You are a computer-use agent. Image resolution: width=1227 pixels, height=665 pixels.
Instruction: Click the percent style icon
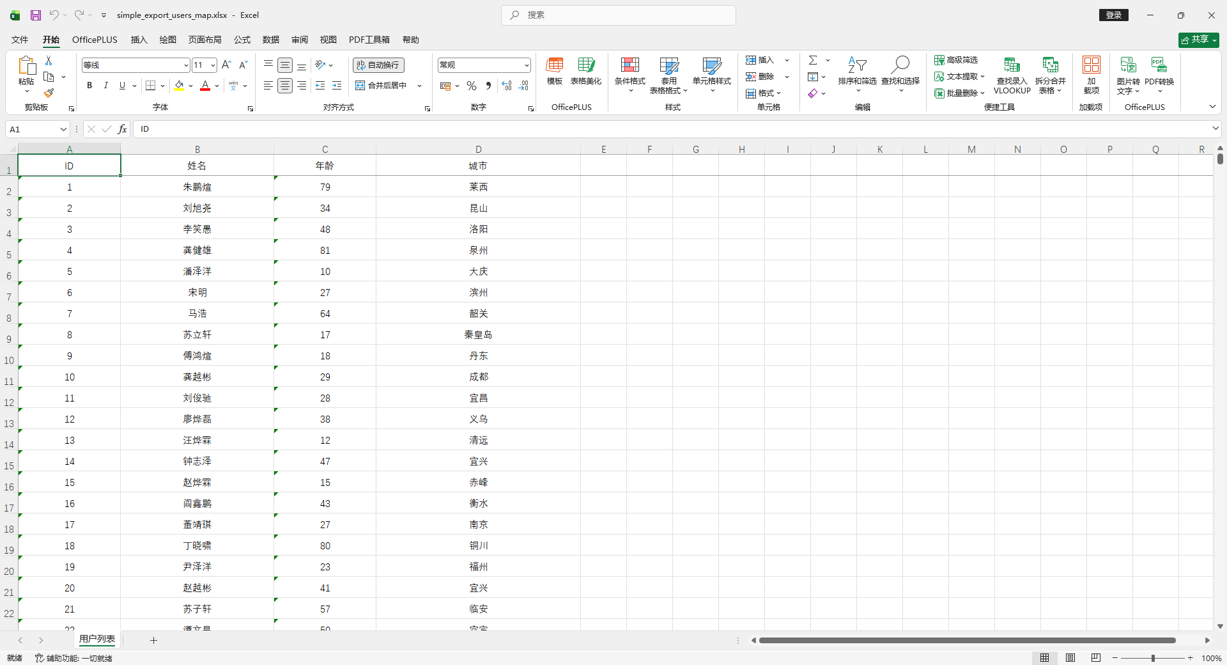pyautogui.click(x=472, y=86)
